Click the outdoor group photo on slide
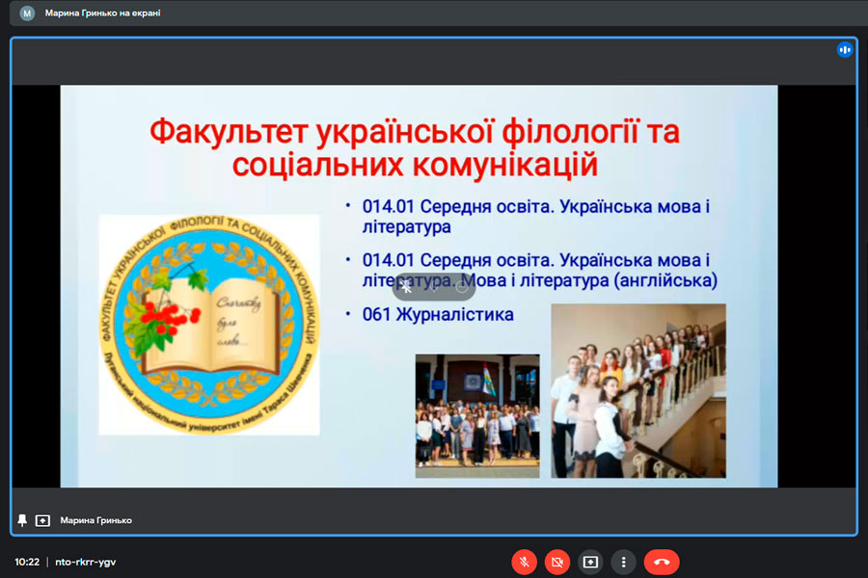 476,415
